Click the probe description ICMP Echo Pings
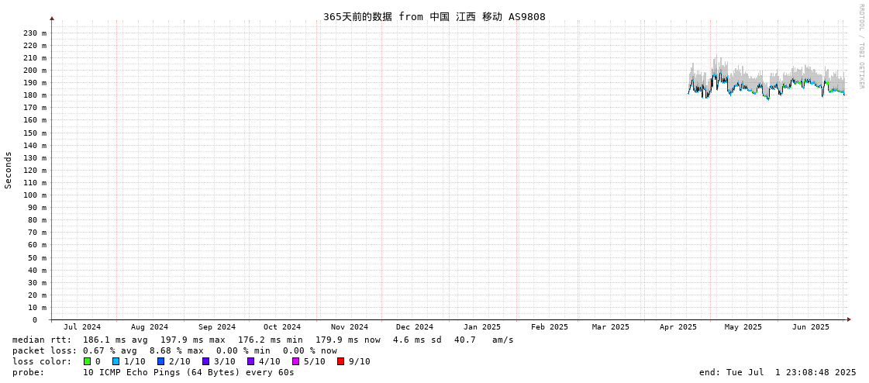 [x=188, y=372]
